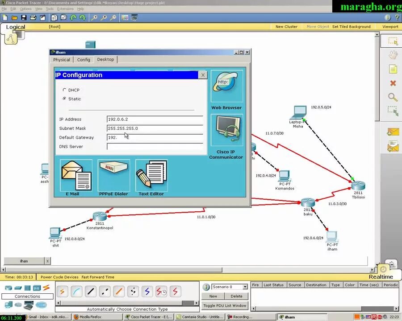Click the workspace horizontal scrollbar
402x321 pixels.
click(114, 270)
